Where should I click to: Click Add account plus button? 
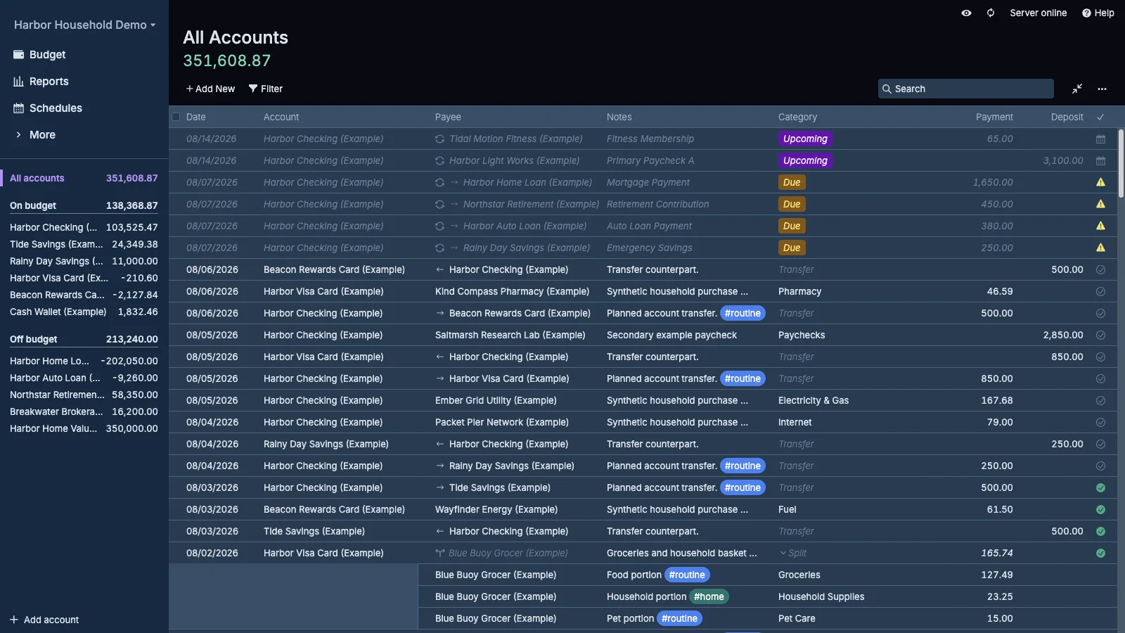(x=44, y=620)
